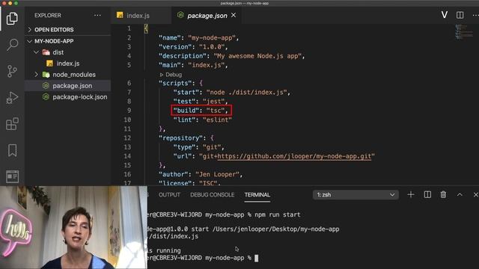Open the bottom activity bar panel icon

tap(12, 176)
